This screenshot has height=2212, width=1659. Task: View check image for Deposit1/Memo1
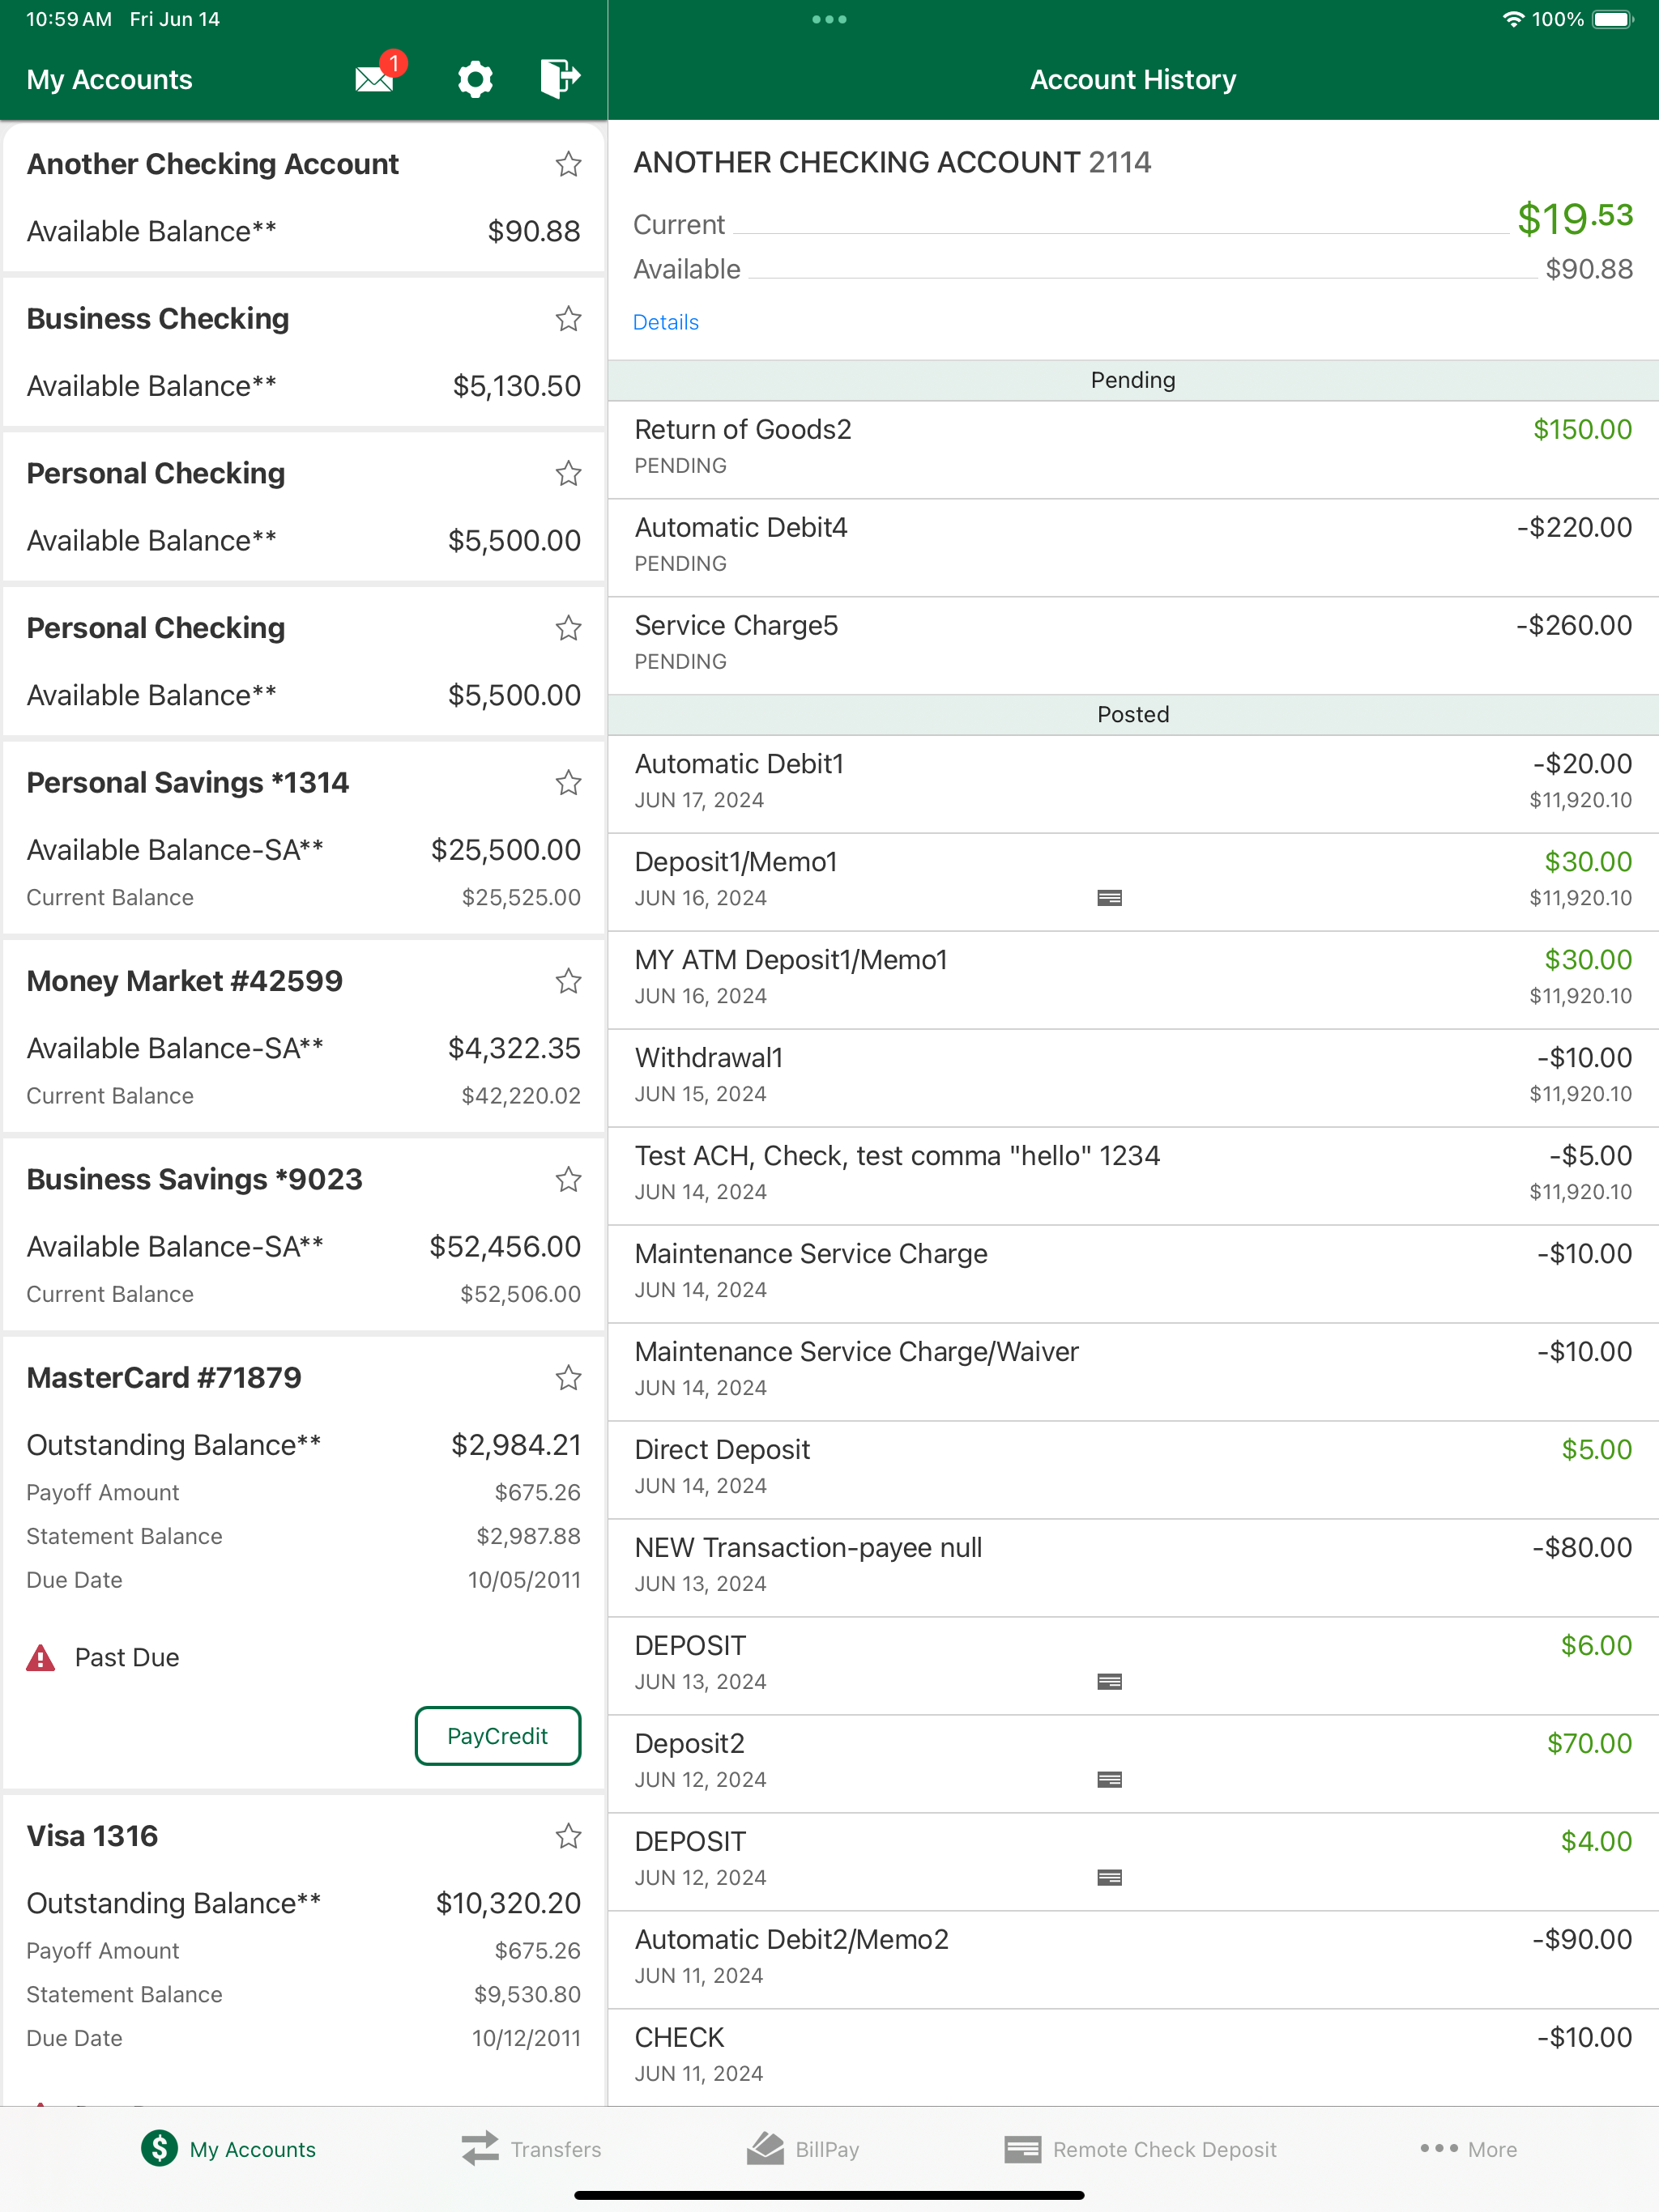tap(1110, 898)
